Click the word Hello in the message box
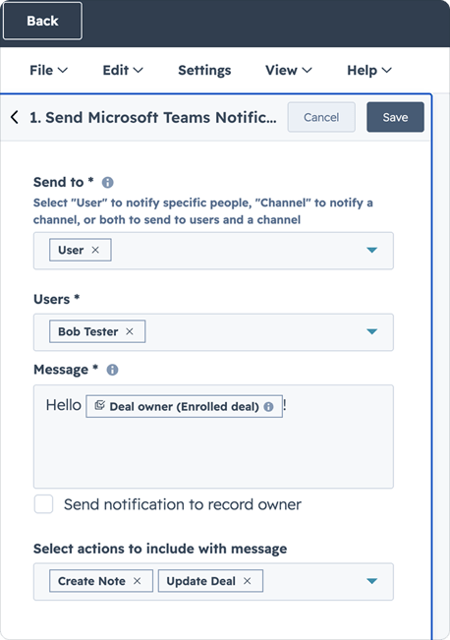 64,405
